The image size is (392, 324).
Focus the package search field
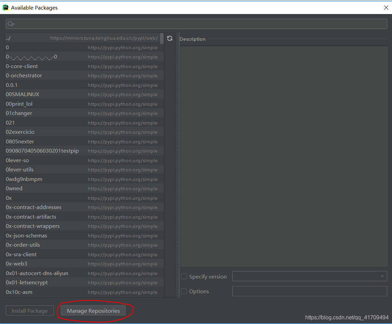[196, 24]
